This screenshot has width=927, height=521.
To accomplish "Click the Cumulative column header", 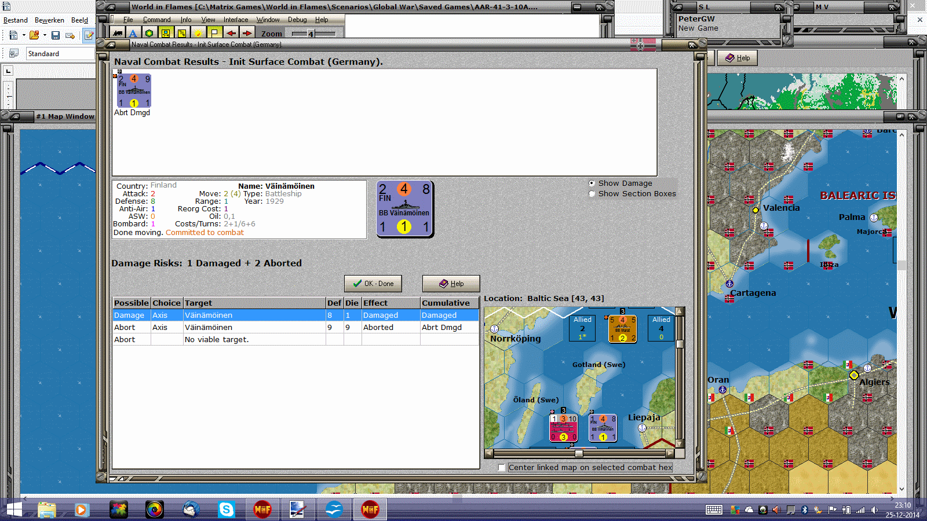I will 450,303.
